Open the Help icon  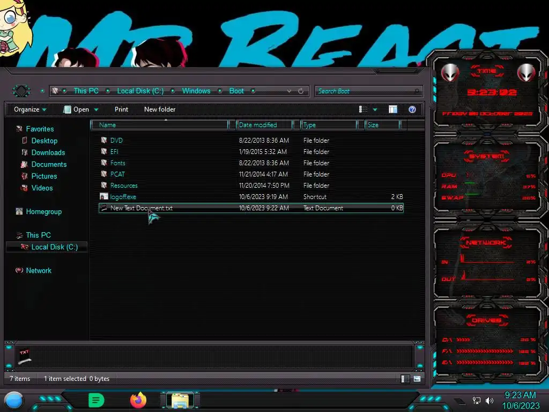412,109
